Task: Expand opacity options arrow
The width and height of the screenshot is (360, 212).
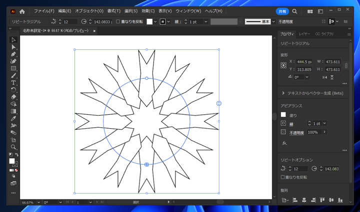Action: pos(324,132)
